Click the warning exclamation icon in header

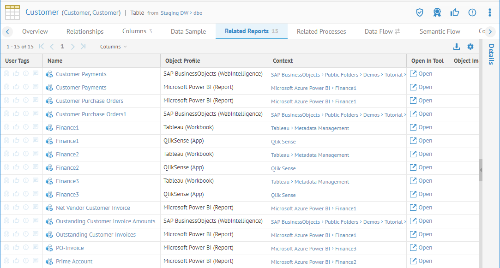pyautogui.click(x=472, y=12)
